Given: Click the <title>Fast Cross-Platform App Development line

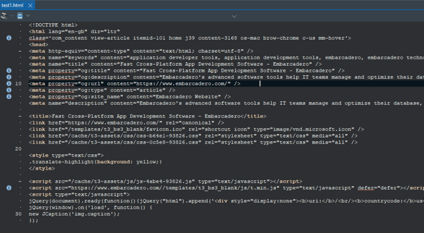Looking at the screenshot, I should pyautogui.click(x=148, y=116).
